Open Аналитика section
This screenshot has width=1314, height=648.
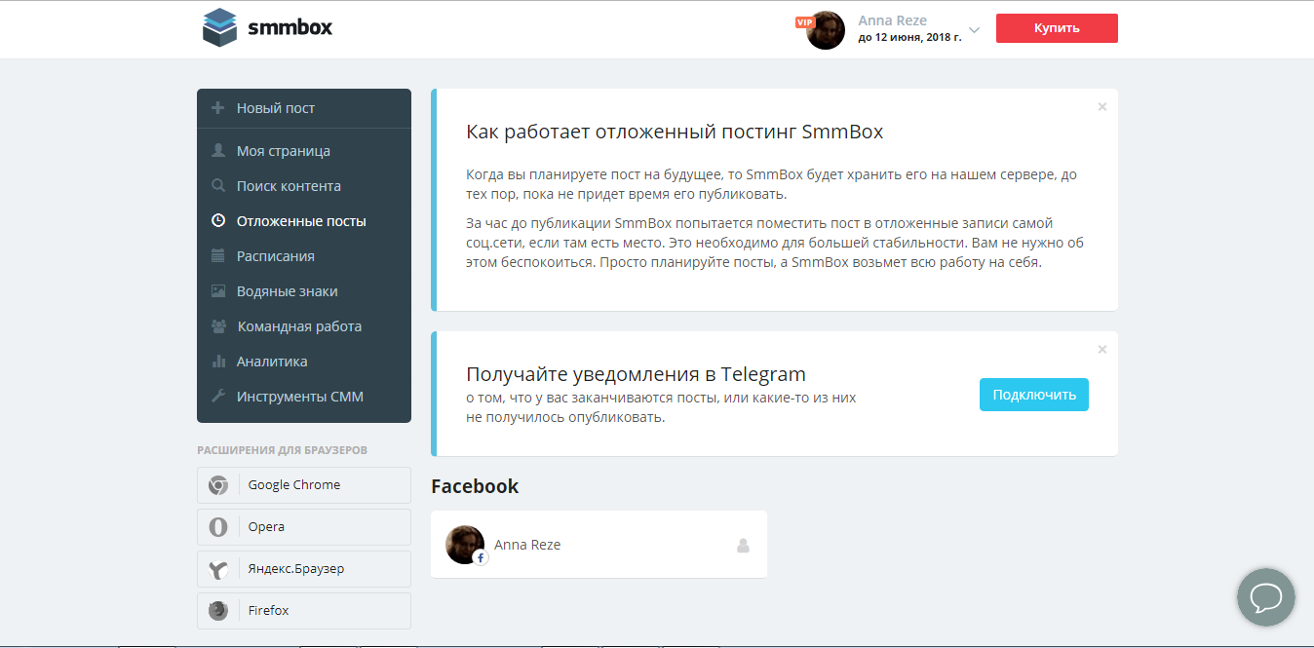point(304,362)
